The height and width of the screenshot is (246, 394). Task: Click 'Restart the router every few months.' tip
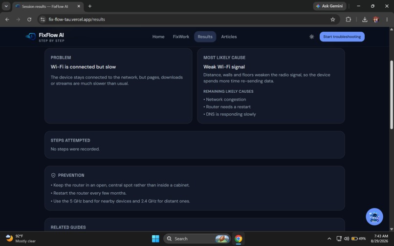click(90, 193)
